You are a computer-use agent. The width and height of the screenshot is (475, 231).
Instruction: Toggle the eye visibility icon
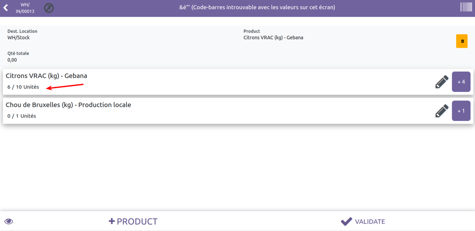click(x=9, y=221)
